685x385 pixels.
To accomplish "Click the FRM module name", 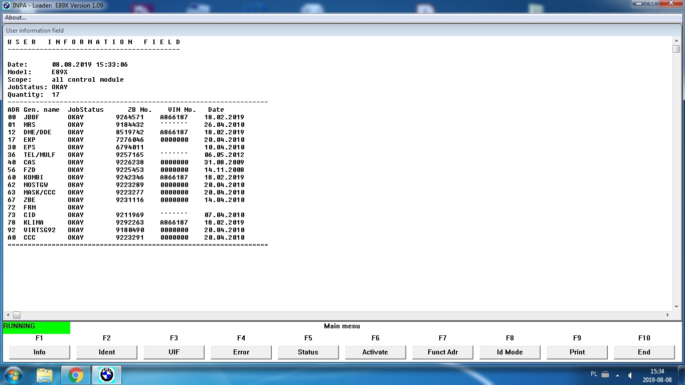I will 30,208.
